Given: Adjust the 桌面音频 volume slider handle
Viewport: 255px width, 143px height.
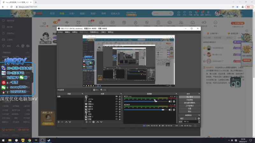Looking at the screenshot, I should [x=163, y=110].
